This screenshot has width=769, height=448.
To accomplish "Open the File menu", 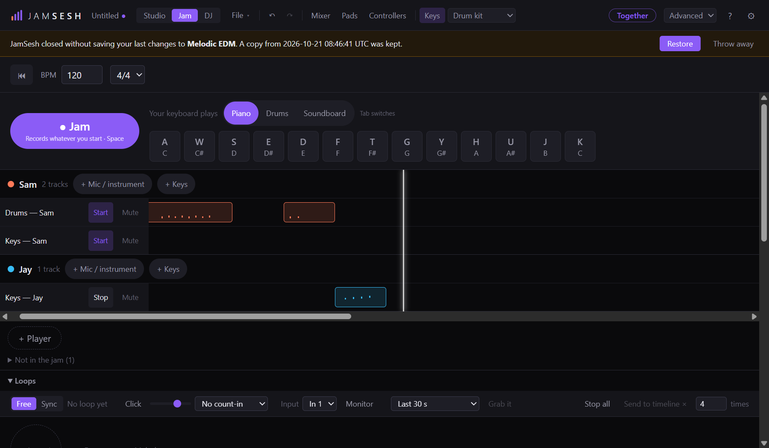I will pos(241,15).
